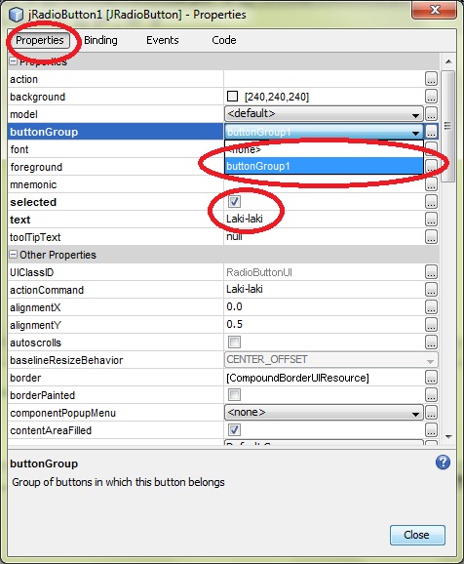Switch to the Properties tab
This screenshot has width=464, height=564.
point(40,40)
